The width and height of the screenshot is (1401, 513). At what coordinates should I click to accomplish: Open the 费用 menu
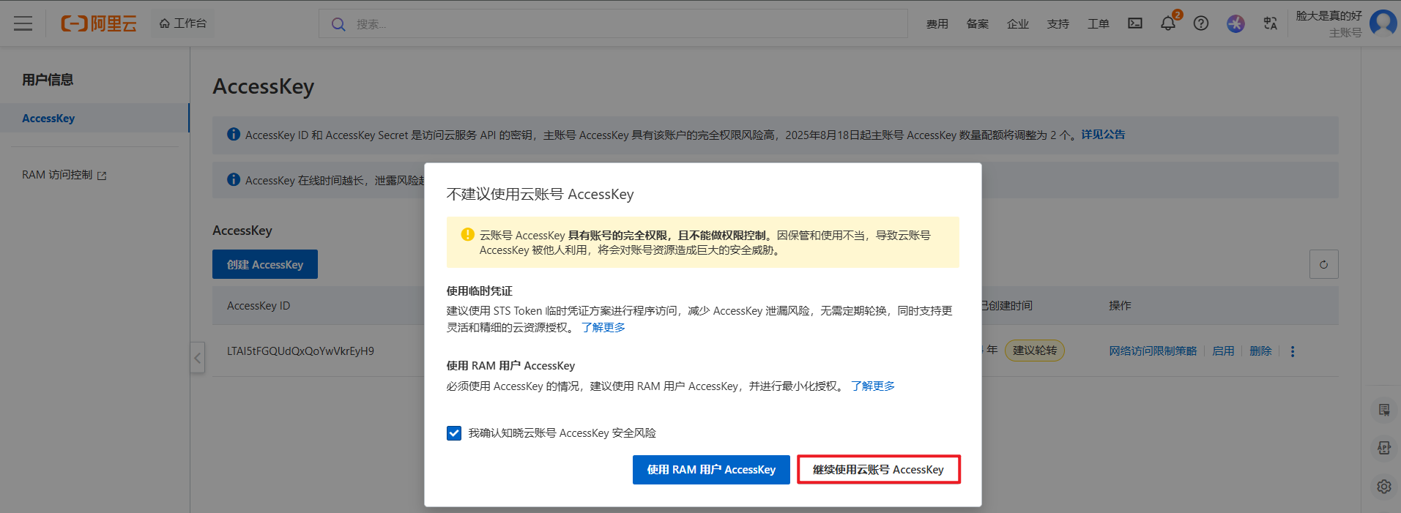coord(937,24)
